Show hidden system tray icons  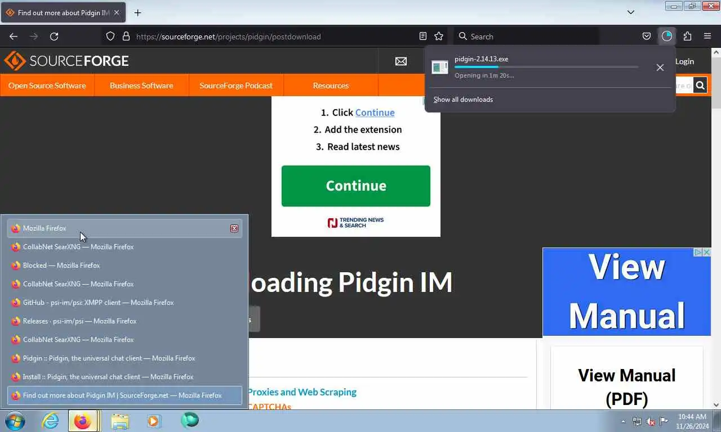[x=623, y=421]
